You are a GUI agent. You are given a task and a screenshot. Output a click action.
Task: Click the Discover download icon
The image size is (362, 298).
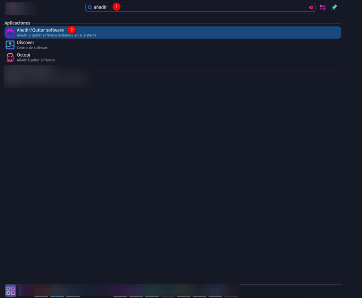10,45
